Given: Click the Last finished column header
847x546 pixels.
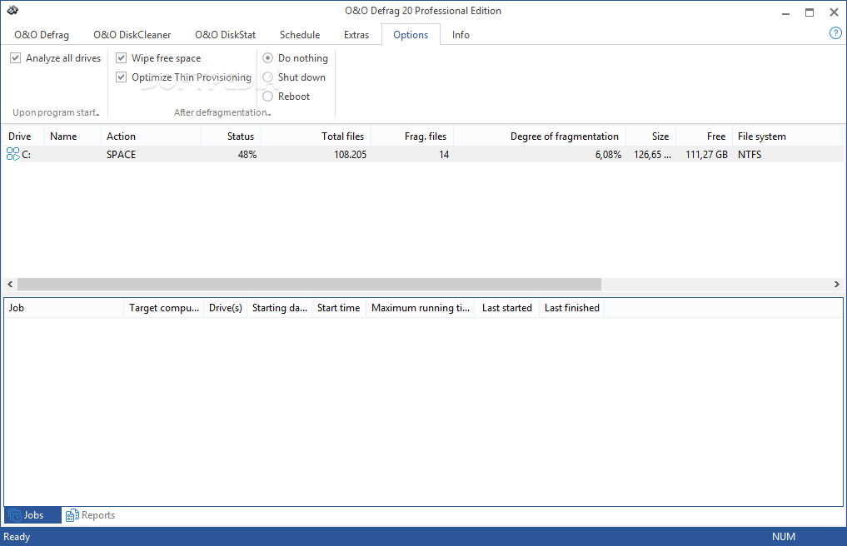Looking at the screenshot, I should 571,308.
